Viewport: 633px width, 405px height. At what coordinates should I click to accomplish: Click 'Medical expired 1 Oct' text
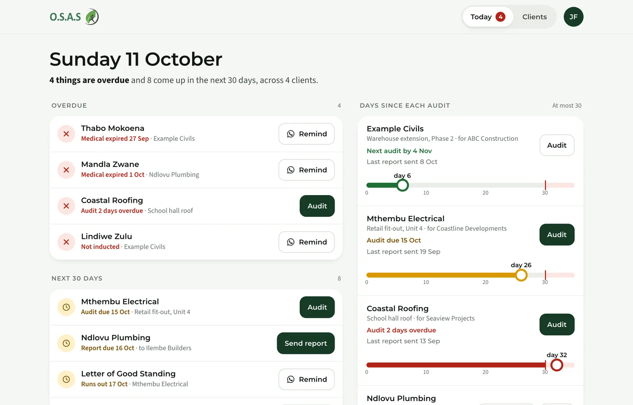click(113, 175)
